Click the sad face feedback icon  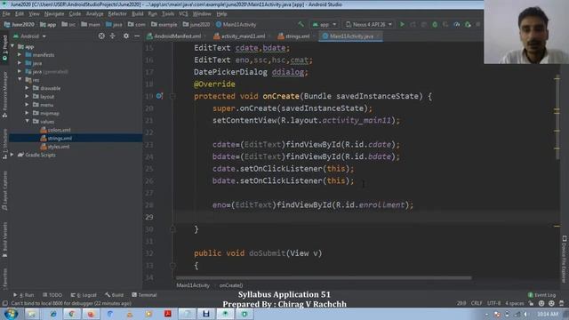click(551, 303)
